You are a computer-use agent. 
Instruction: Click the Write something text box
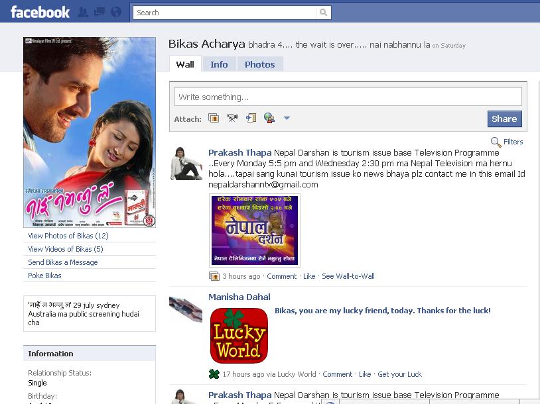348,97
